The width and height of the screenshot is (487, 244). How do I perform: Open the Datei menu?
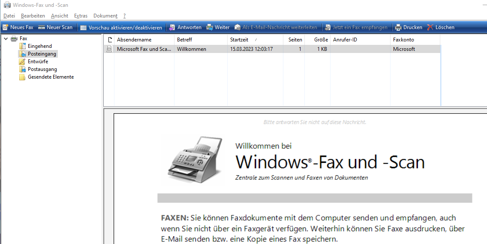pyautogui.click(x=9, y=16)
